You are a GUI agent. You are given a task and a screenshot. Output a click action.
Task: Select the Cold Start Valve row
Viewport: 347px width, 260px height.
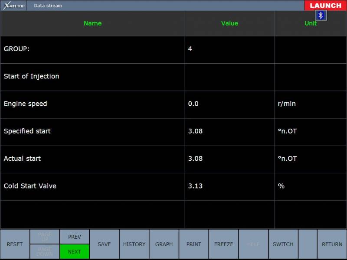click(92, 186)
